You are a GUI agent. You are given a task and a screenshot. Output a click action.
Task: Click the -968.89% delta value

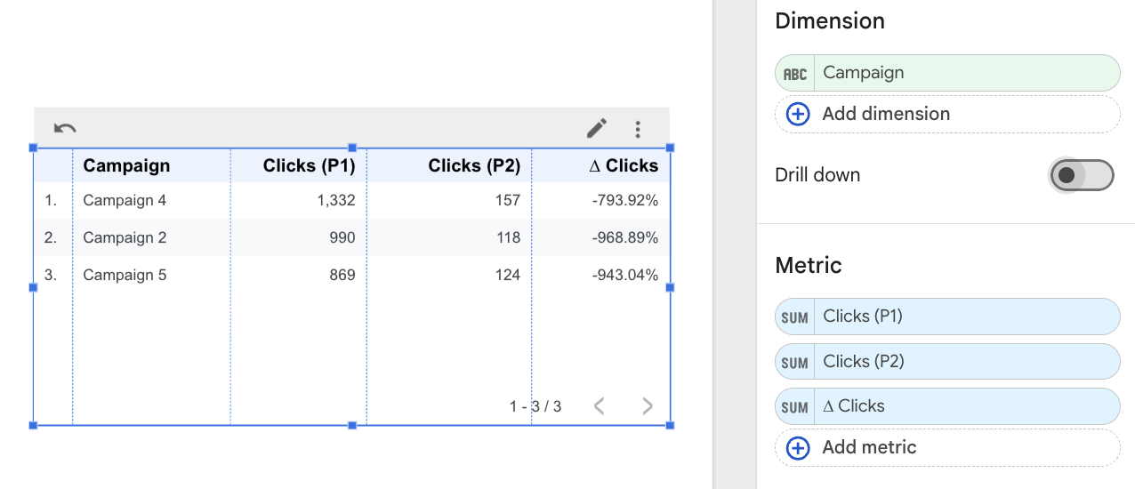click(x=625, y=237)
